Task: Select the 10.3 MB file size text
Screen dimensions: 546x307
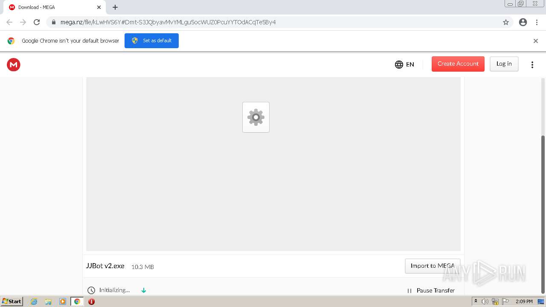Action: (142, 266)
